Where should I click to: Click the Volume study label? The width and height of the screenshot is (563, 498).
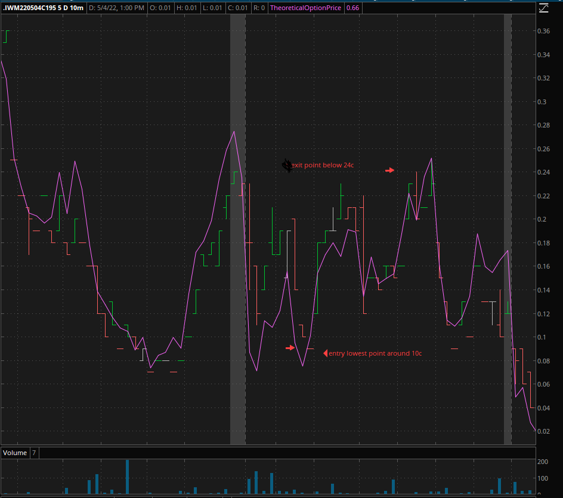pyautogui.click(x=15, y=453)
